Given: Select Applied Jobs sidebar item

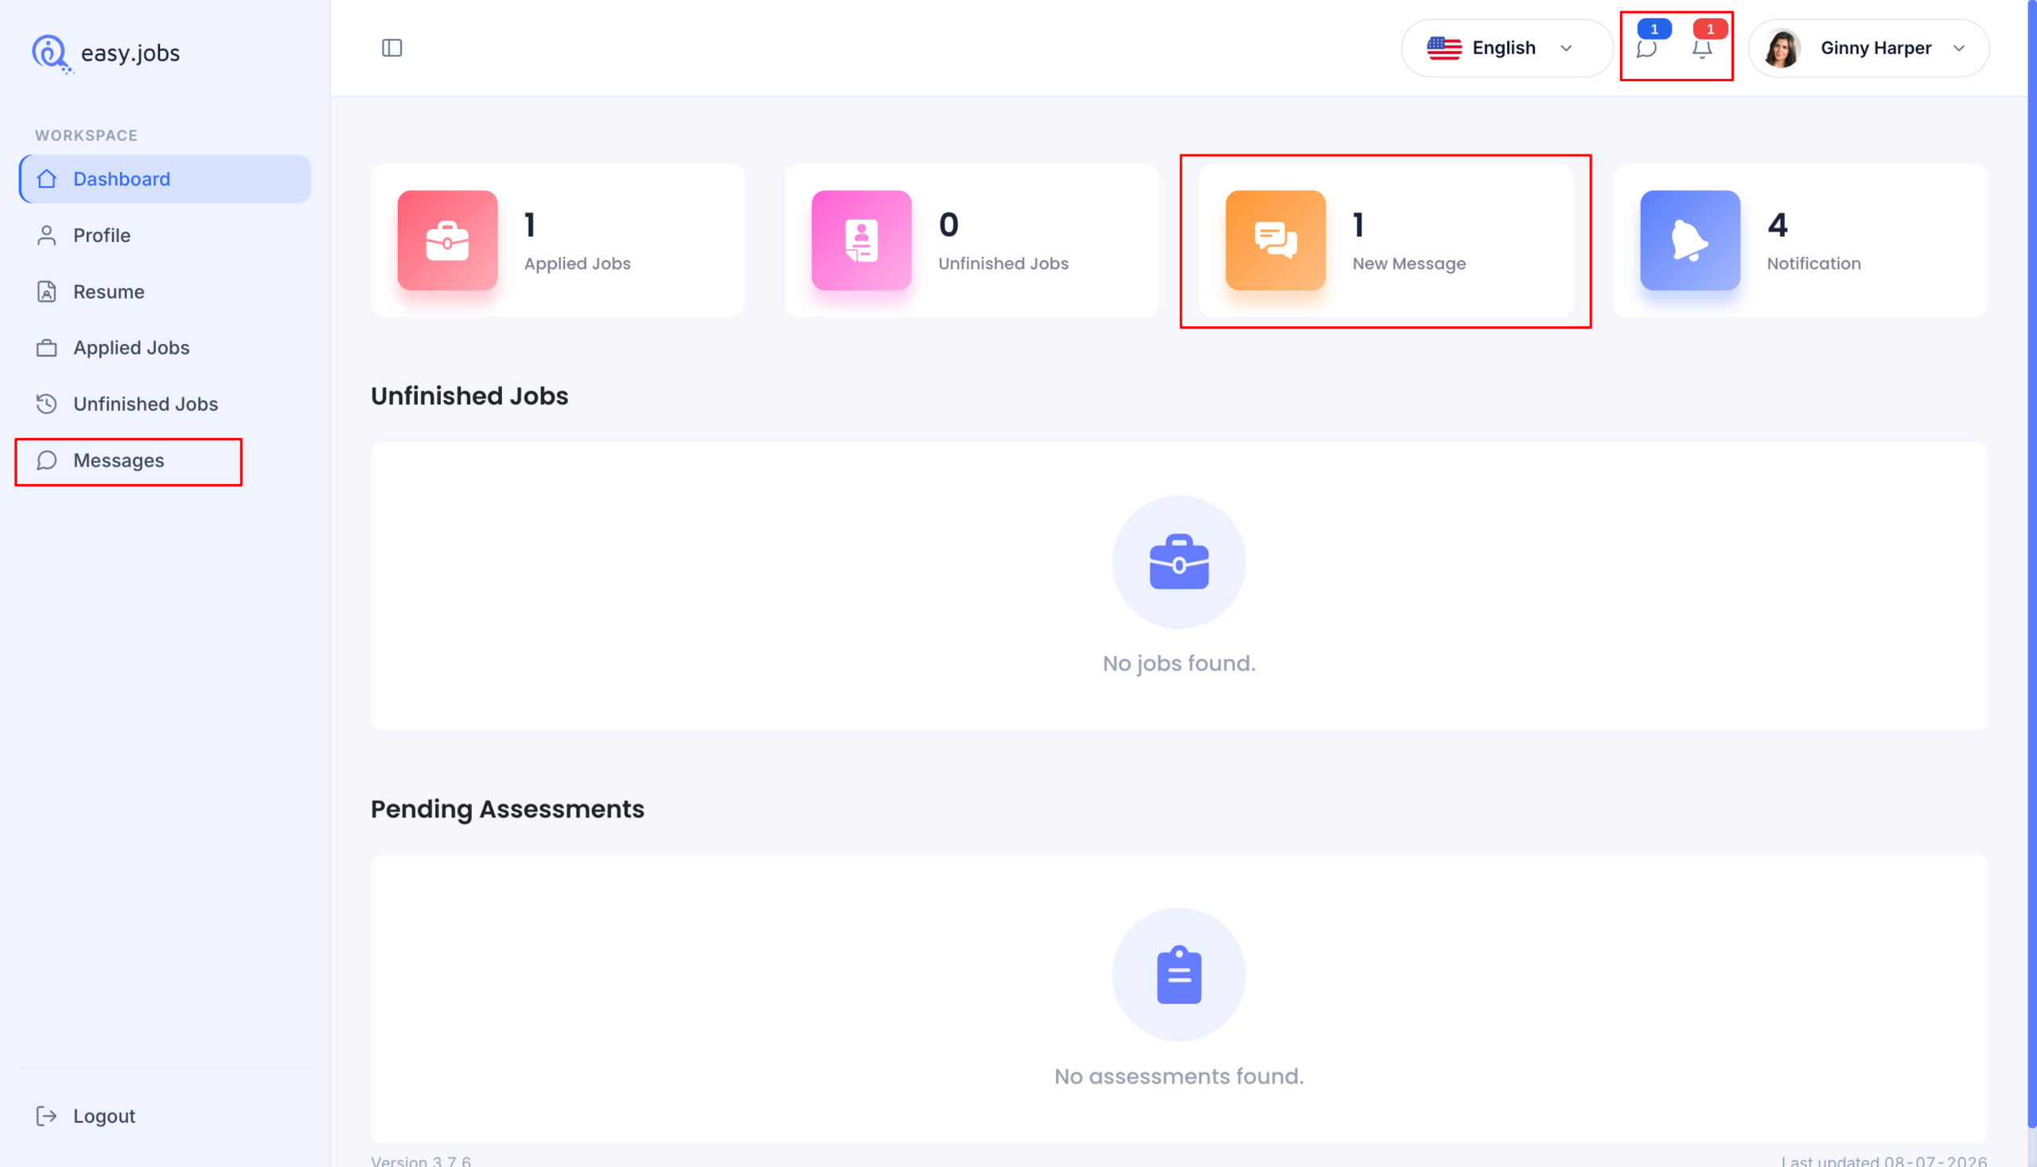Looking at the screenshot, I should pyautogui.click(x=164, y=347).
